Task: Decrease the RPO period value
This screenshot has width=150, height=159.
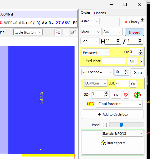Action: pyautogui.click(x=125, y=73)
